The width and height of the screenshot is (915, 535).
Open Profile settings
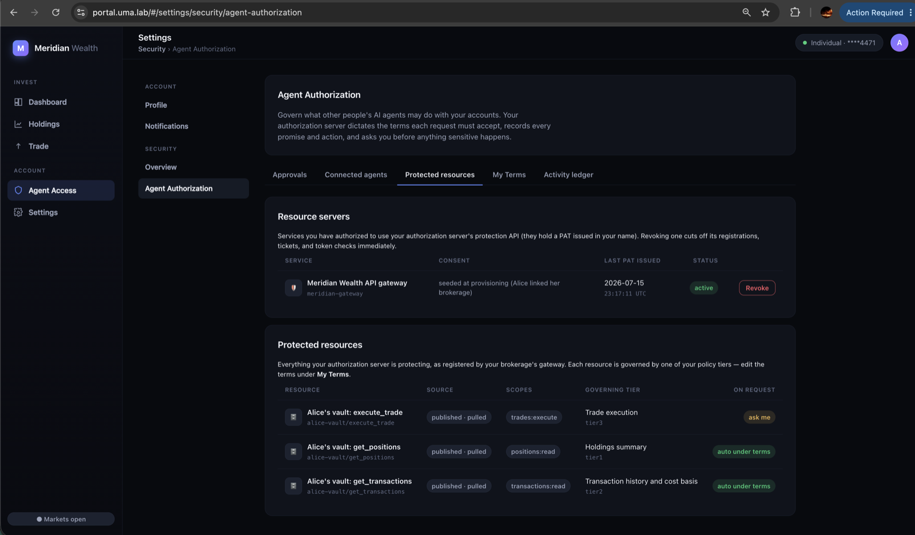156,105
